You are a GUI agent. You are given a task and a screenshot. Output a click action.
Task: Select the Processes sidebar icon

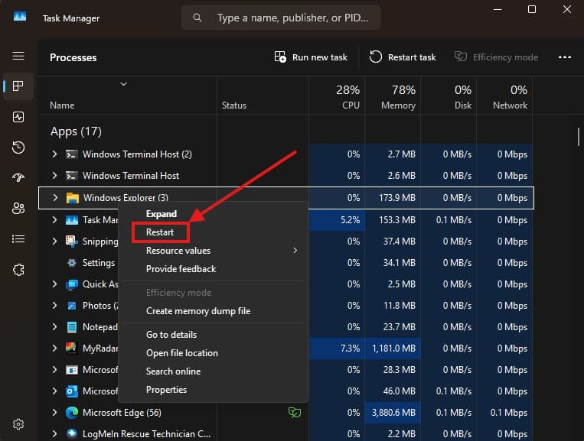pyautogui.click(x=18, y=86)
